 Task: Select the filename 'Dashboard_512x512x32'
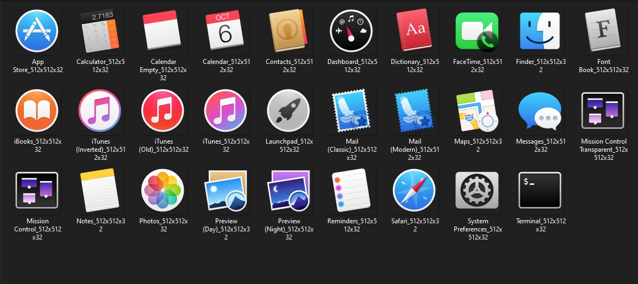(x=352, y=66)
